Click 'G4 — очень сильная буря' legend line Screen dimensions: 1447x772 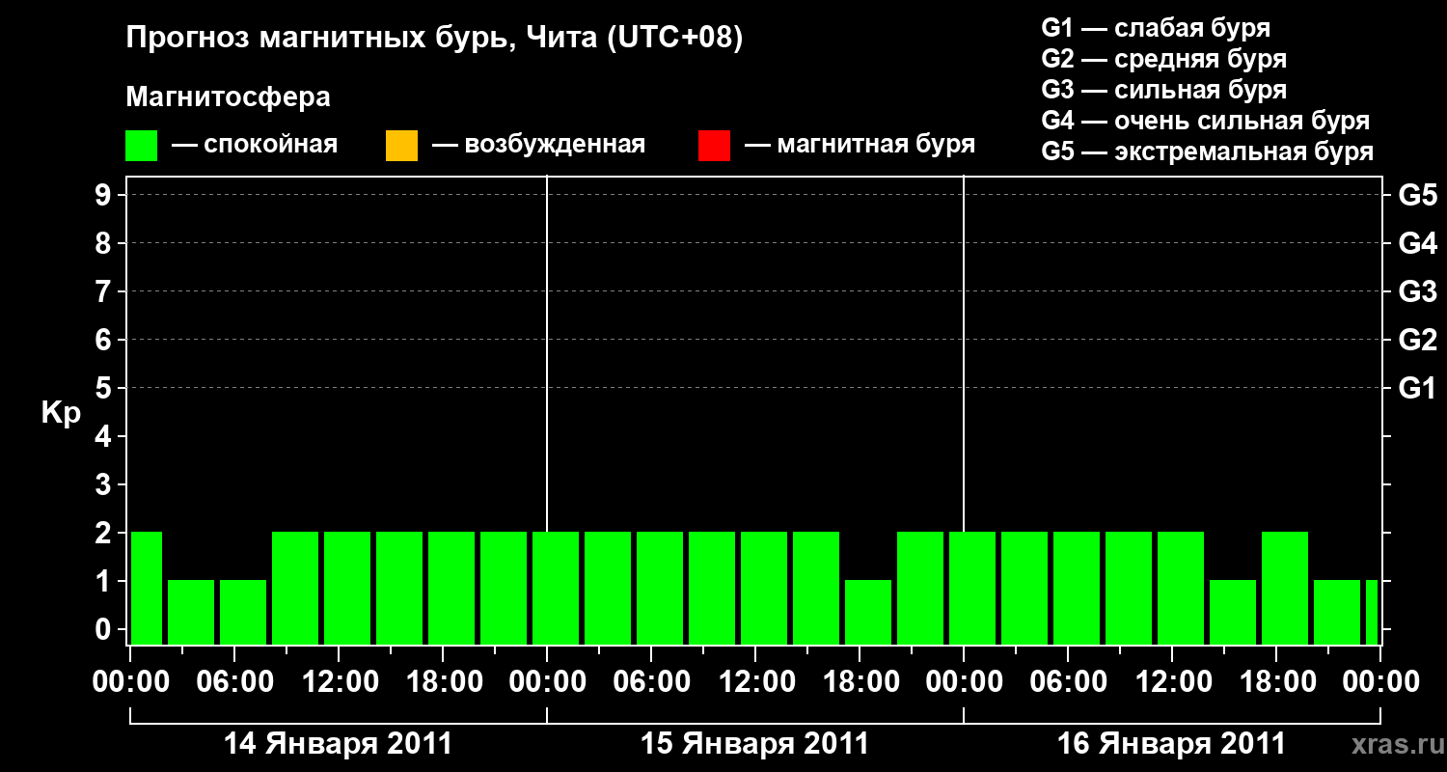tap(1206, 121)
